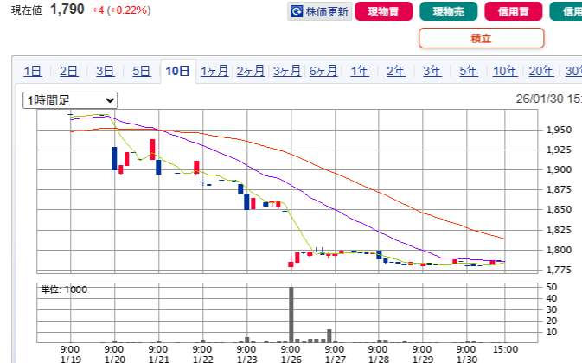Switch to the 2日 chart tab
Screen dimensions: 582x363
[69, 72]
